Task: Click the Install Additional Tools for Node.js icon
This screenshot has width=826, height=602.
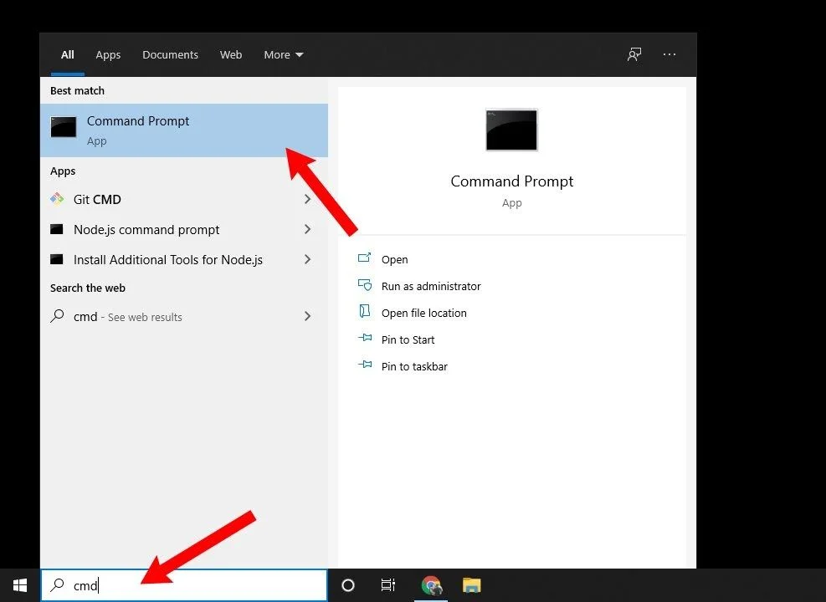Action: coord(58,259)
